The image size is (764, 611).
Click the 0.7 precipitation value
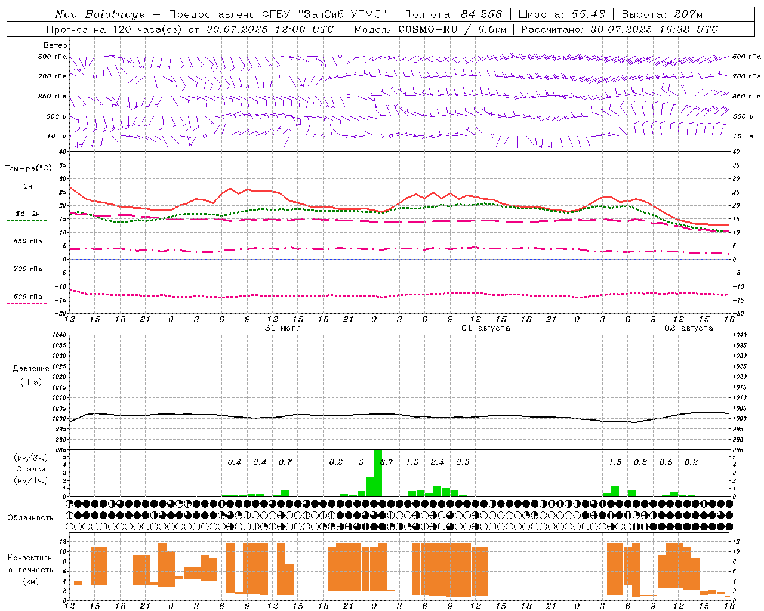285,462
